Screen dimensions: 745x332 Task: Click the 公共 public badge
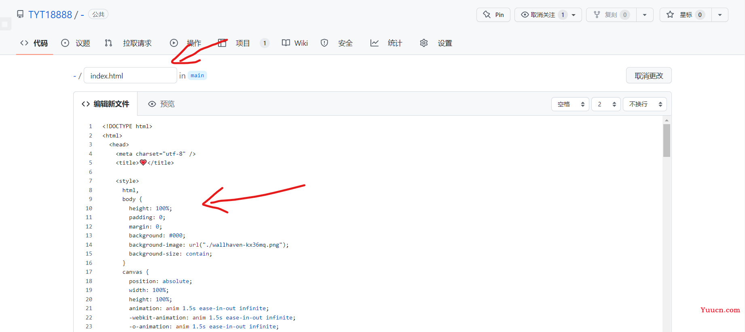click(x=98, y=14)
